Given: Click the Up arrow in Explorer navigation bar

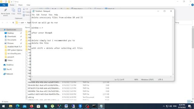Looking at the screenshot, I should coord(13,23).
